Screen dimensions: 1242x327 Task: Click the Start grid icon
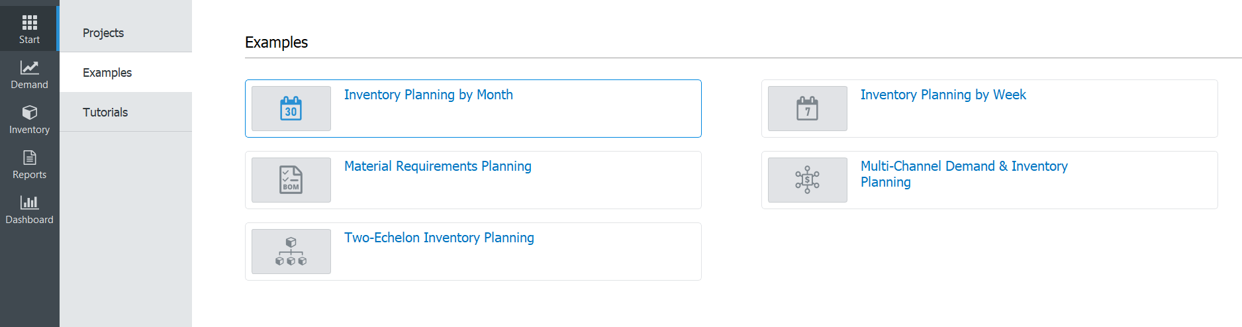(x=29, y=23)
